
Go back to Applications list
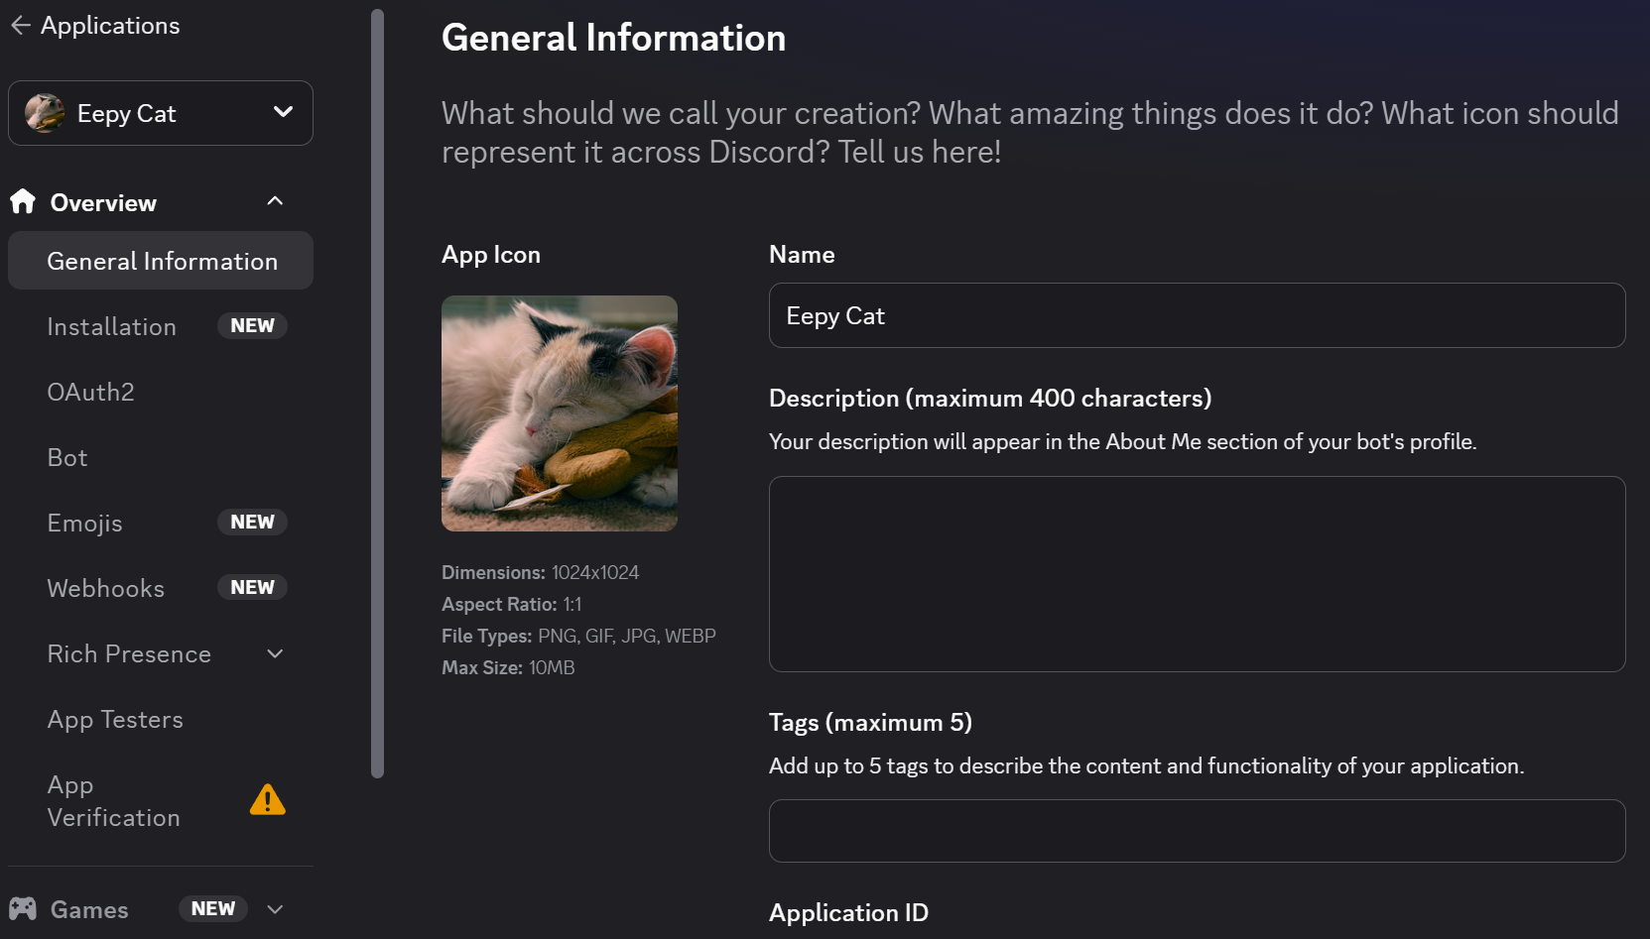click(110, 26)
